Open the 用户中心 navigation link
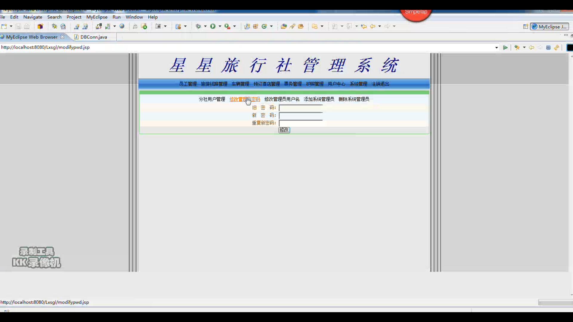The image size is (573, 322). pos(337,84)
